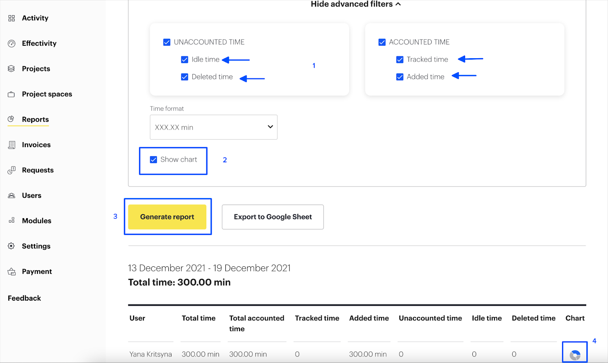Collapse the advanced filters section
The height and width of the screenshot is (363, 608).
point(355,4)
